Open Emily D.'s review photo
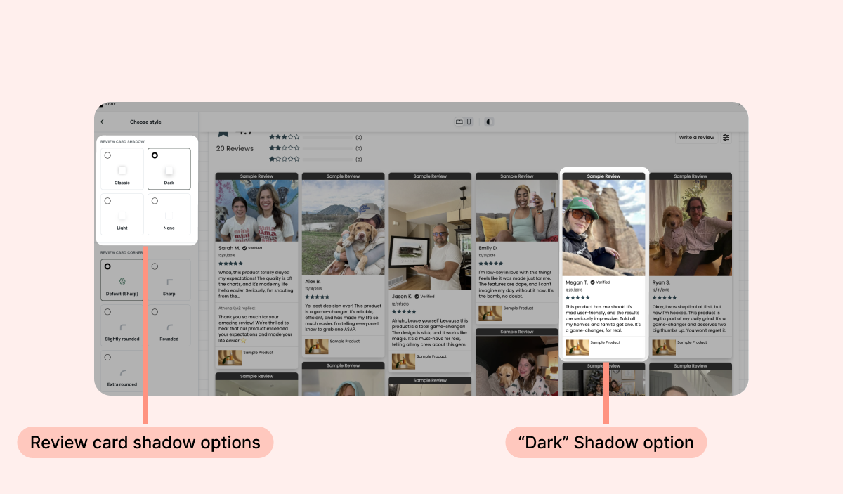This screenshot has height=494, width=843. (x=516, y=211)
